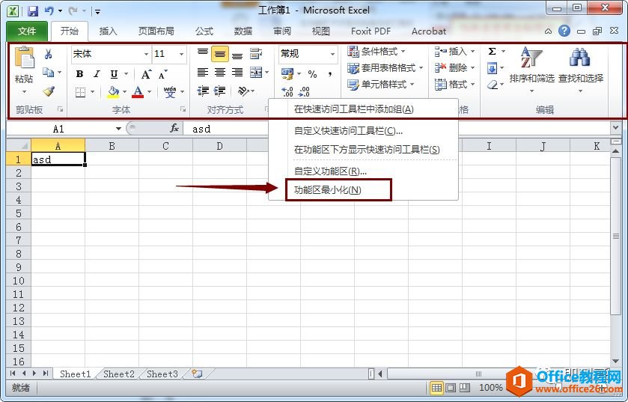Screen dimensions: 628x402
Task: Increase font size with large A
Action: coord(146,74)
